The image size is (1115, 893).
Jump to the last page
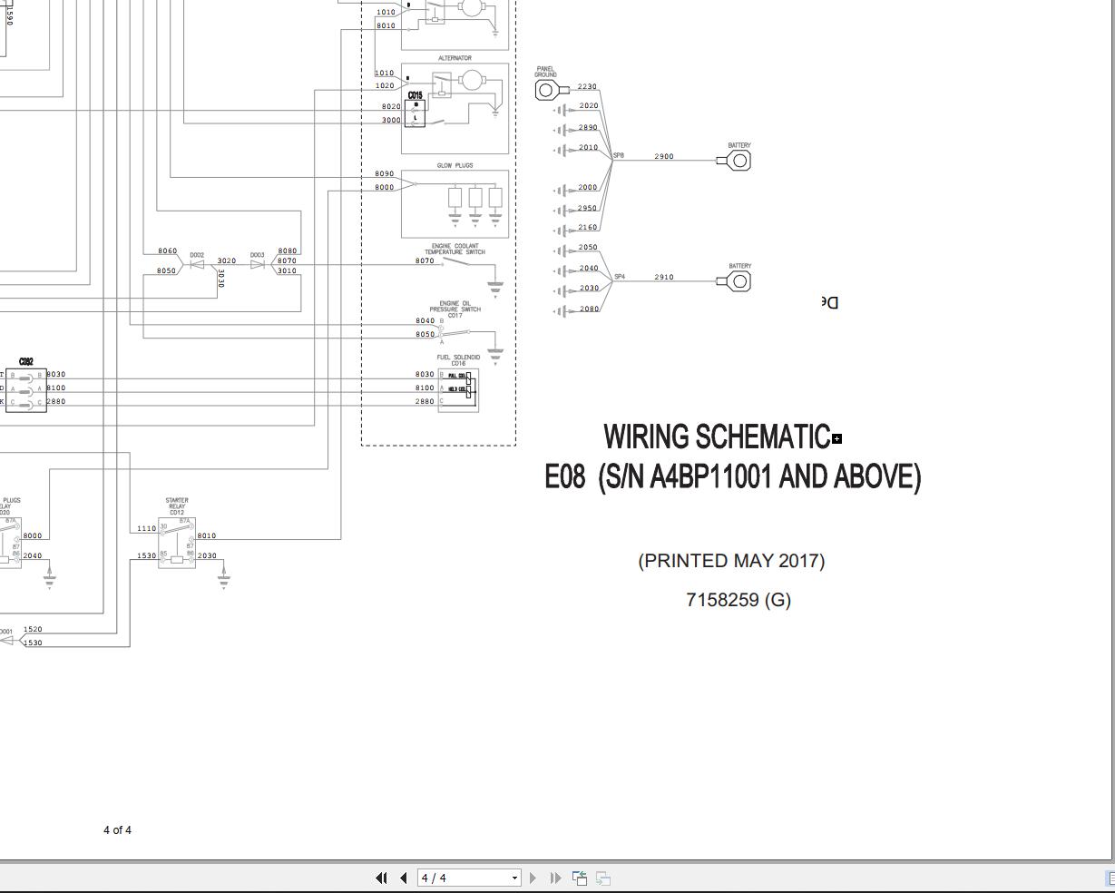tap(556, 878)
